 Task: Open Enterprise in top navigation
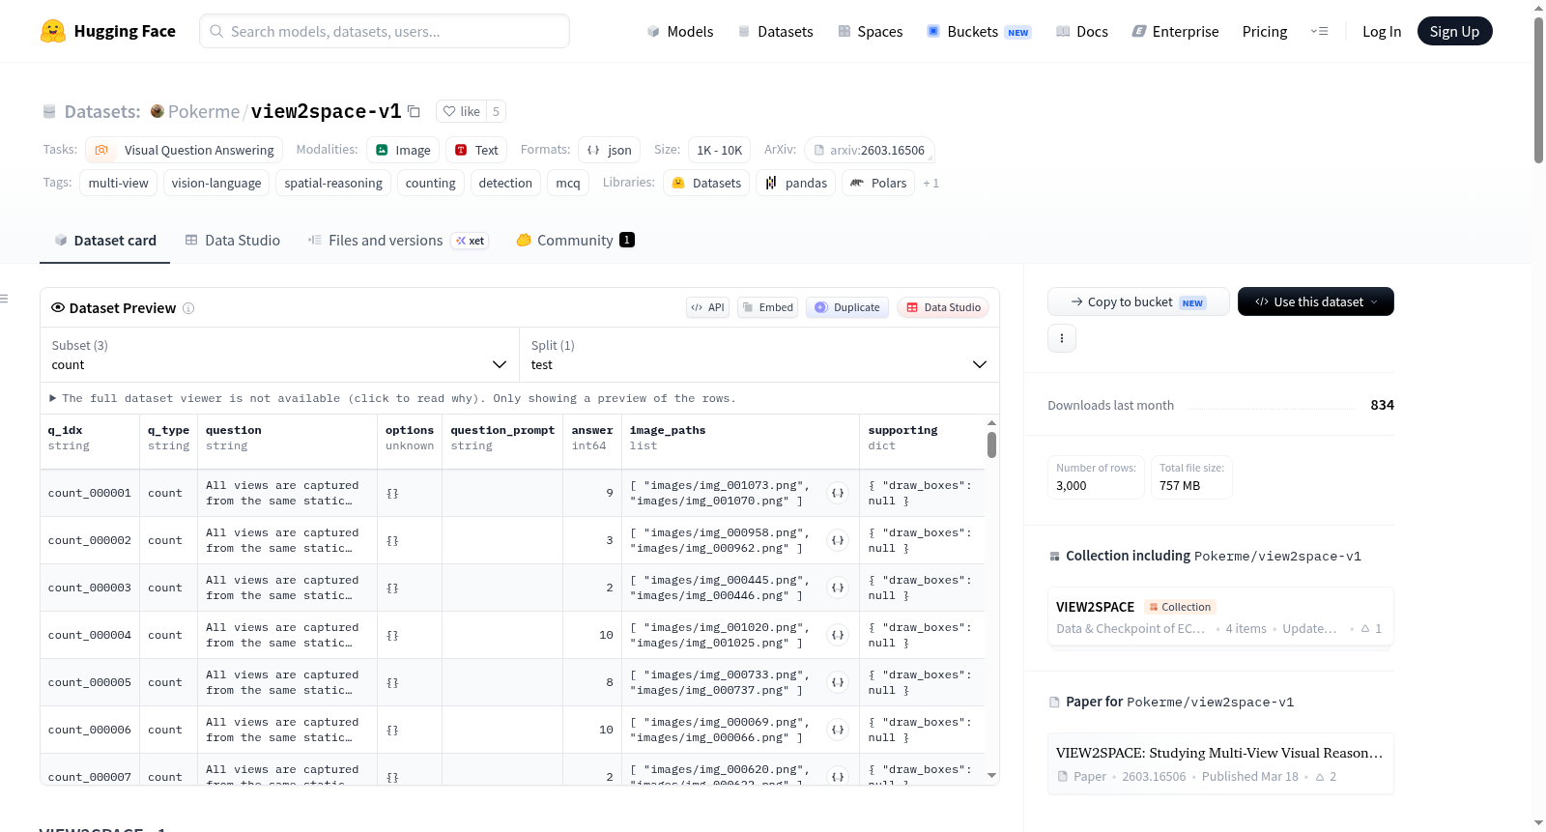[1175, 31]
